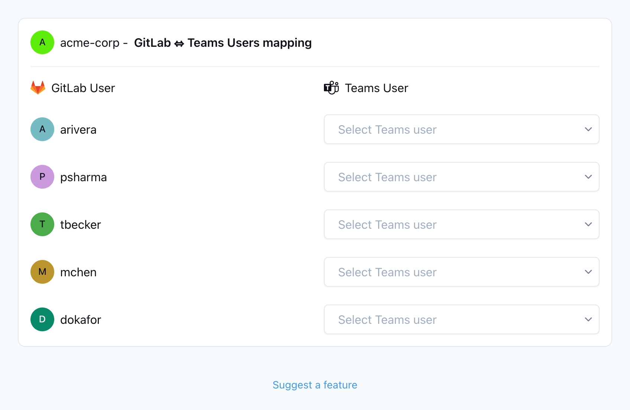Screen dimensions: 630x410
Task: Click the GitLab User column header
Action: [83, 88]
